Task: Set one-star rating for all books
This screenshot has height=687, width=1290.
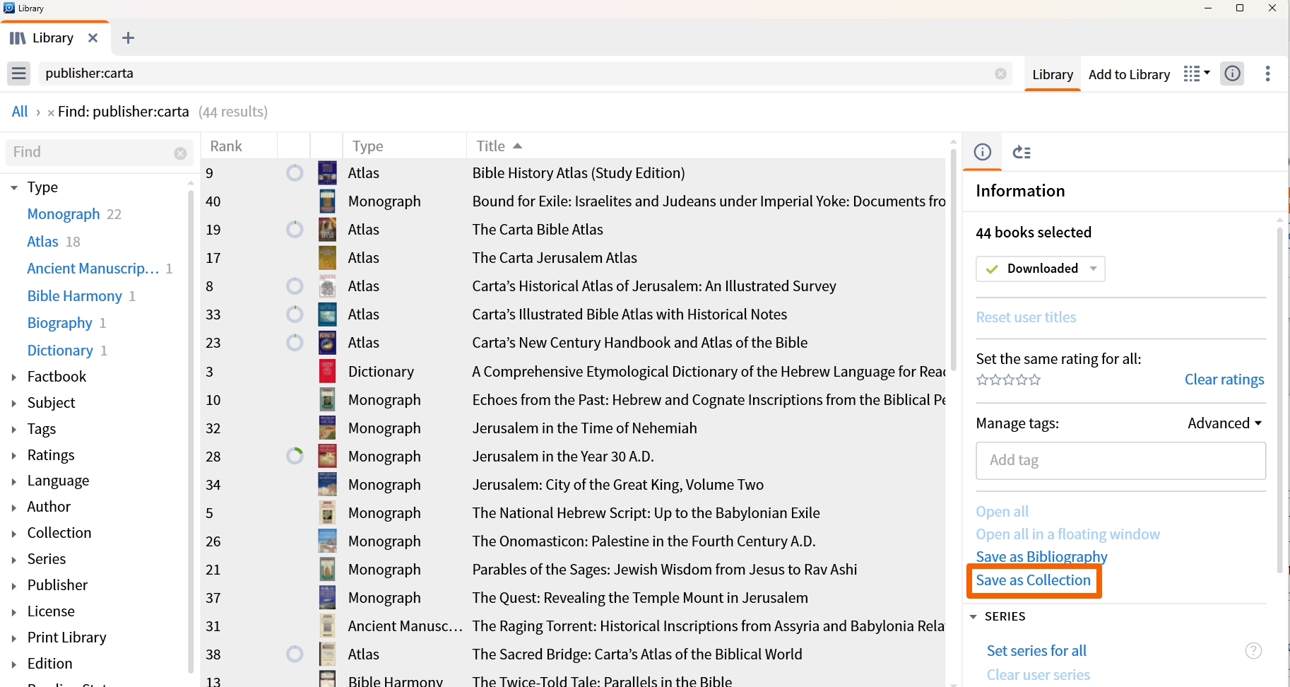Action: (982, 380)
